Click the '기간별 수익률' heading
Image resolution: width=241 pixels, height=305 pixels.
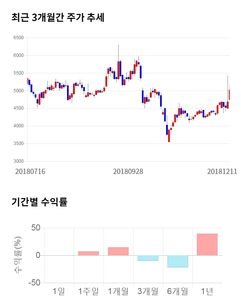40,202
